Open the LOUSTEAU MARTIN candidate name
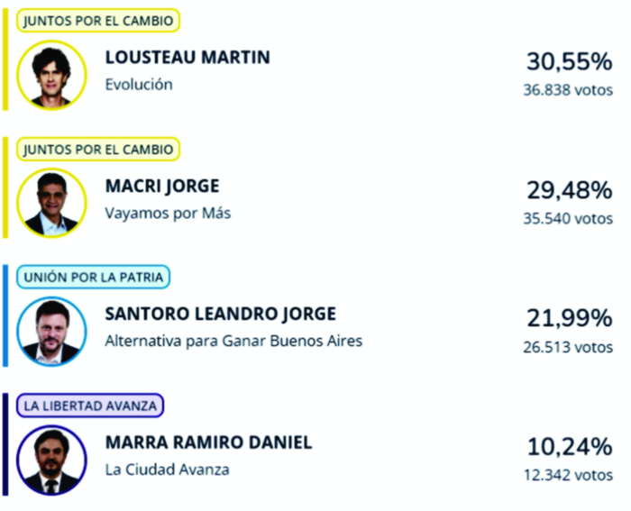The image size is (631, 511). click(187, 57)
